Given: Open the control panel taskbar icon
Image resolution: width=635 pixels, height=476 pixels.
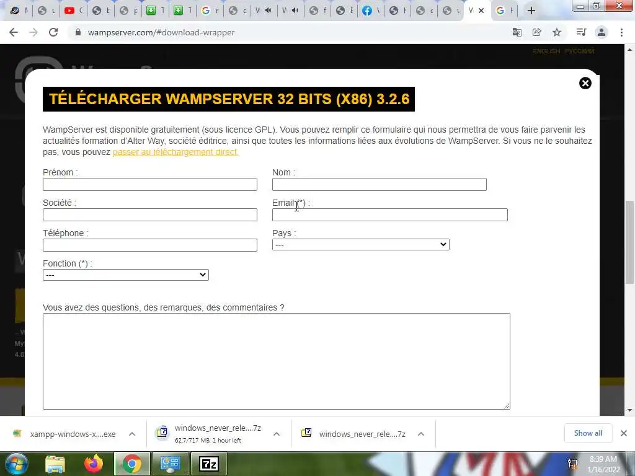Looking at the screenshot, I should click(171, 464).
